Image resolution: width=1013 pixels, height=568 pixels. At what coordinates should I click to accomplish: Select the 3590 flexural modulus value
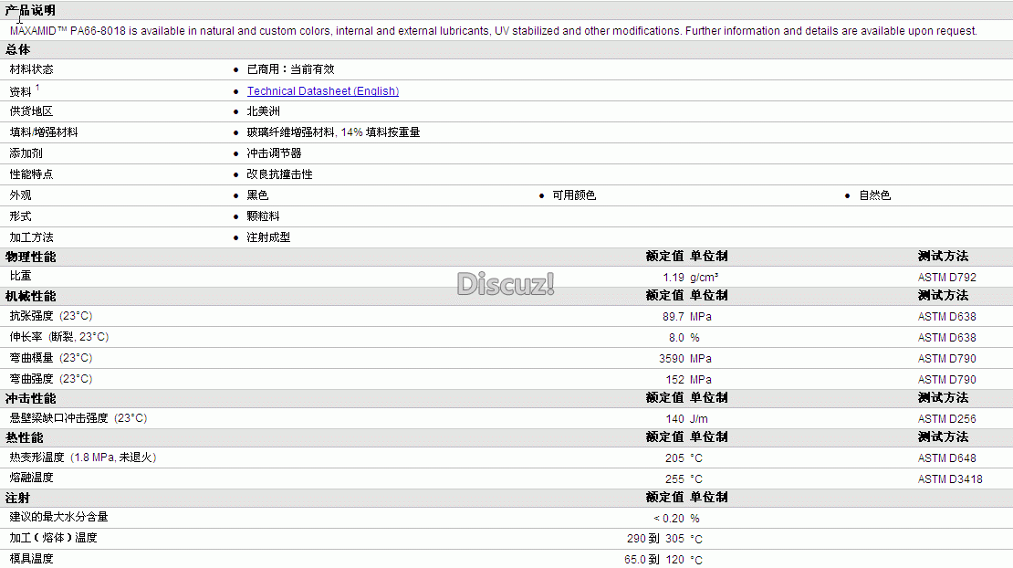tap(672, 359)
